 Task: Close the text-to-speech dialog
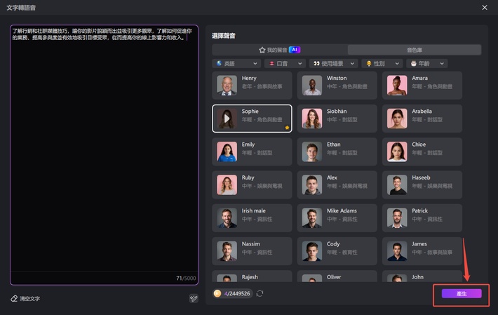tap(484, 7)
